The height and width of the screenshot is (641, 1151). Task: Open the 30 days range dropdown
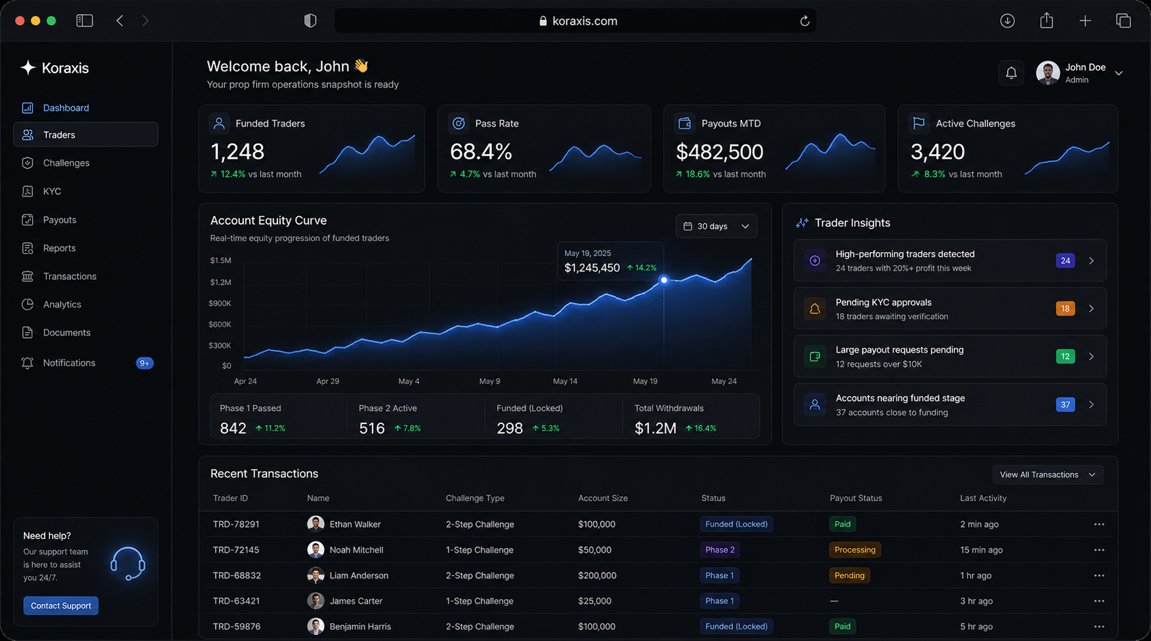716,226
